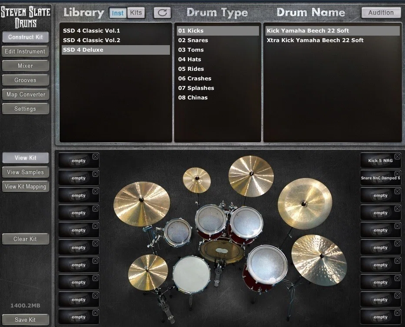This screenshot has height=327, width=405.
Task: Select the large crash cymbal above the hi-hat
Action: [142, 204]
